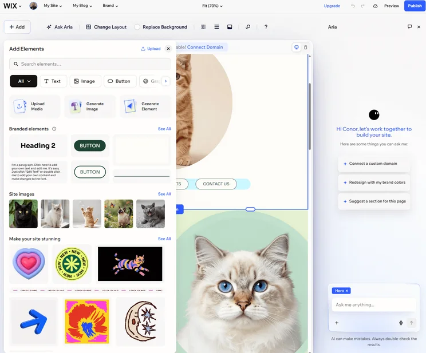
Task: Click the Preview button
Action: (x=391, y=6)
